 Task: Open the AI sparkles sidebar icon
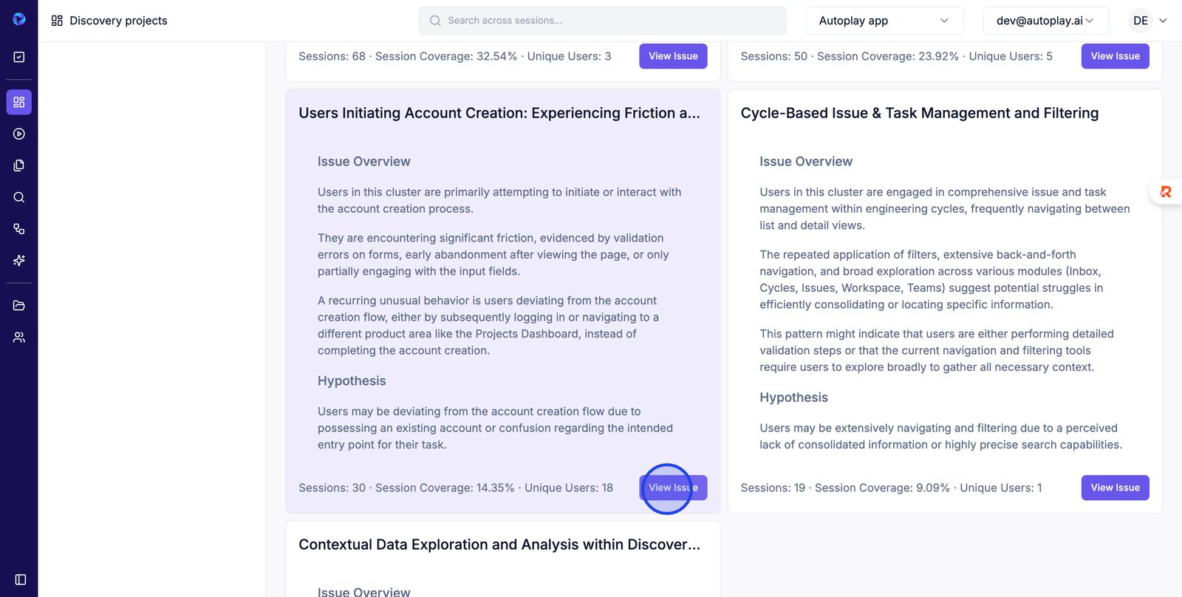[19, 260]
